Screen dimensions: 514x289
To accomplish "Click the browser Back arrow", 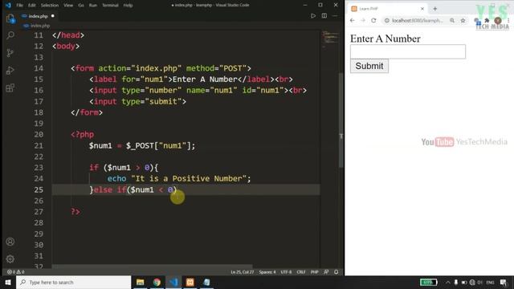I will (353, 20).
